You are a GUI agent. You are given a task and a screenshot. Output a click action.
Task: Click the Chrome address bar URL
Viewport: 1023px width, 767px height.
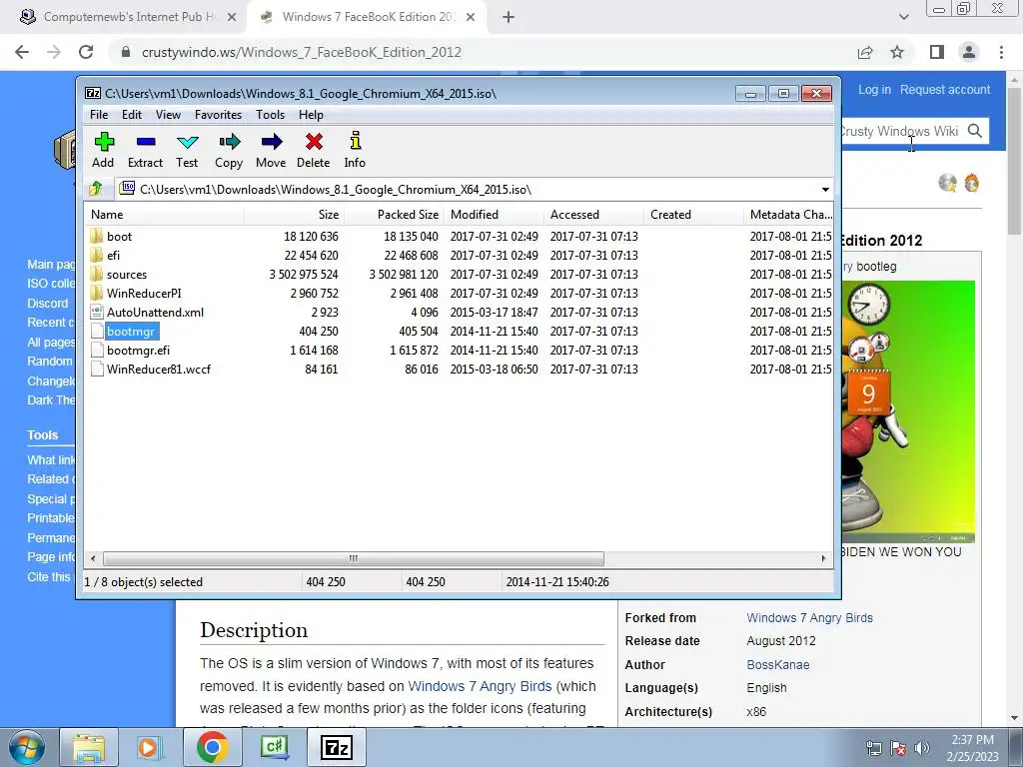(302, 52)
